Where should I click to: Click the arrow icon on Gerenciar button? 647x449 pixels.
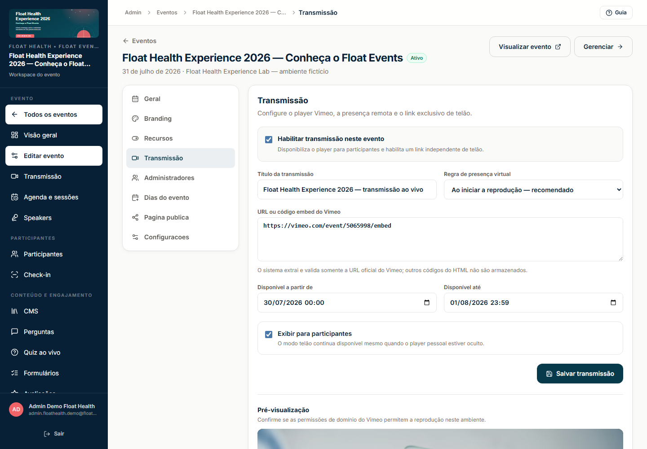[x=620, y=47]
